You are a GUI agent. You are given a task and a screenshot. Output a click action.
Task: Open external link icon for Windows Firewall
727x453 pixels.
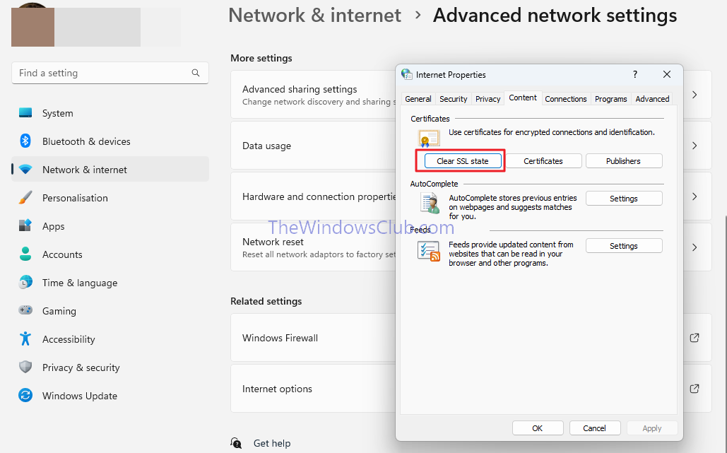point(694,338)
